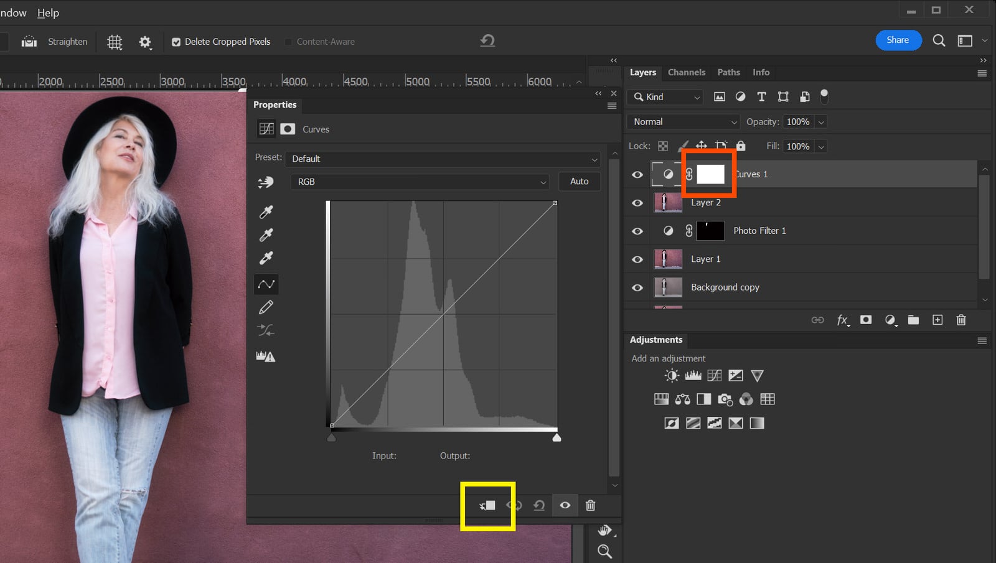Open the RGB channel dropdown
Screen dimensions: 996x563
coord(419,182)
